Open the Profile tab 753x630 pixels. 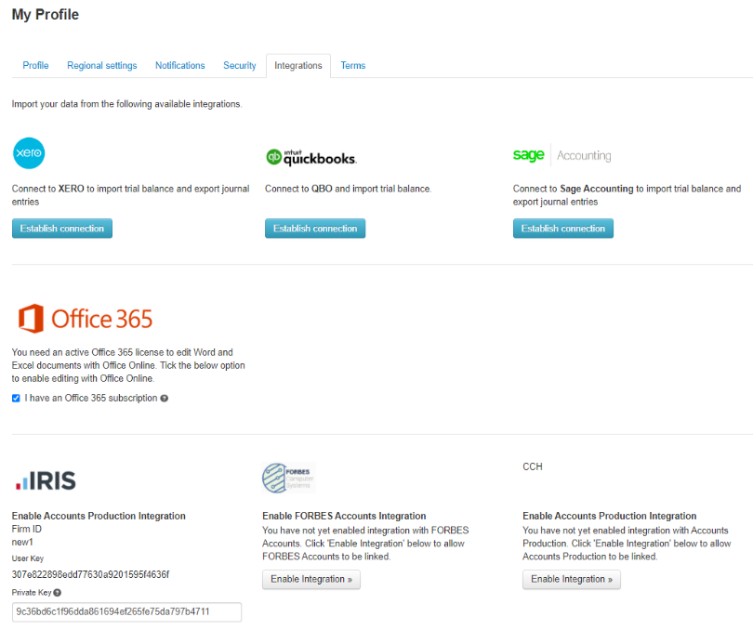click(x=35, y=66)
